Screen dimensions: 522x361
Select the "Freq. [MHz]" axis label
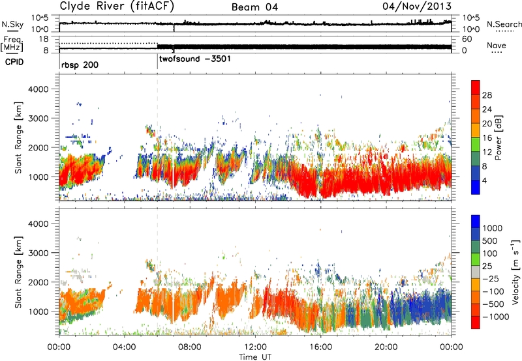tap(12, 44)
